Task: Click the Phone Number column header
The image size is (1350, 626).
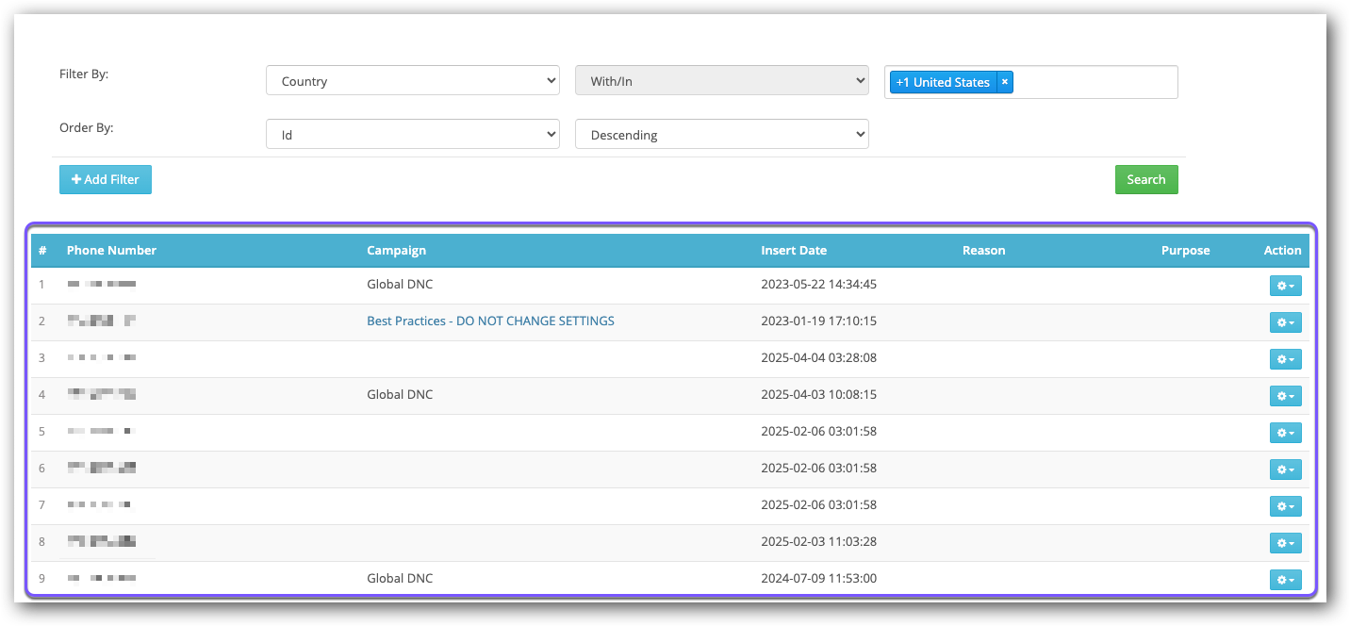Action: pyautogui.click(x=111, y=250)
